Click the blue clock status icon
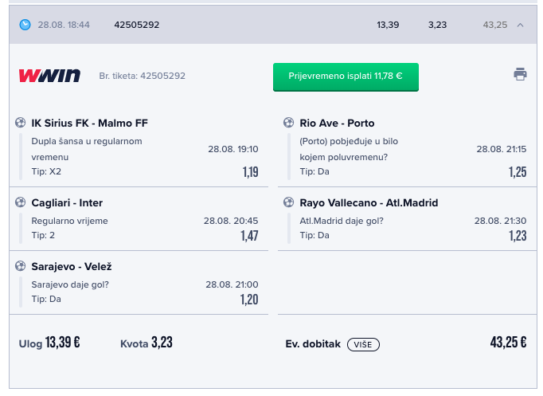Image resolution: width=543 pixels, height=396 pixels. pos(25,25)
